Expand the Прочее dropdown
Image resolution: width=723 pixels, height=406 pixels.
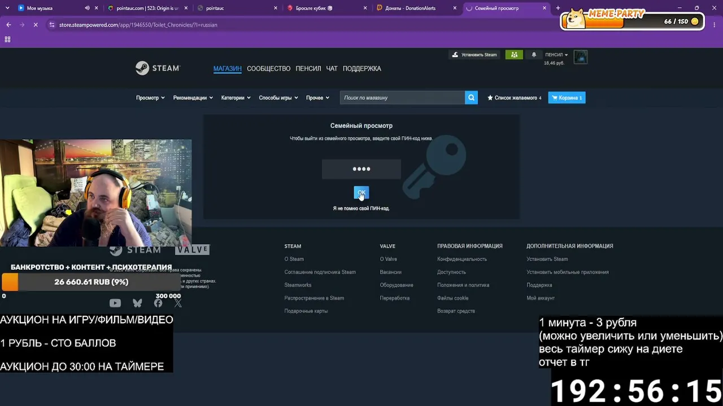[317, 98]
